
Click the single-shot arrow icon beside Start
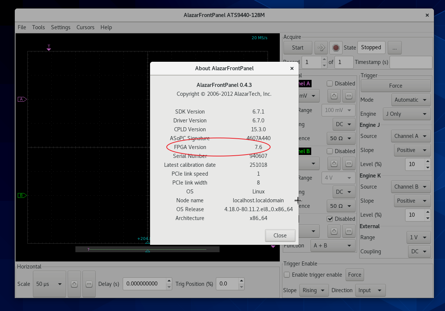[x=321, y=47]
